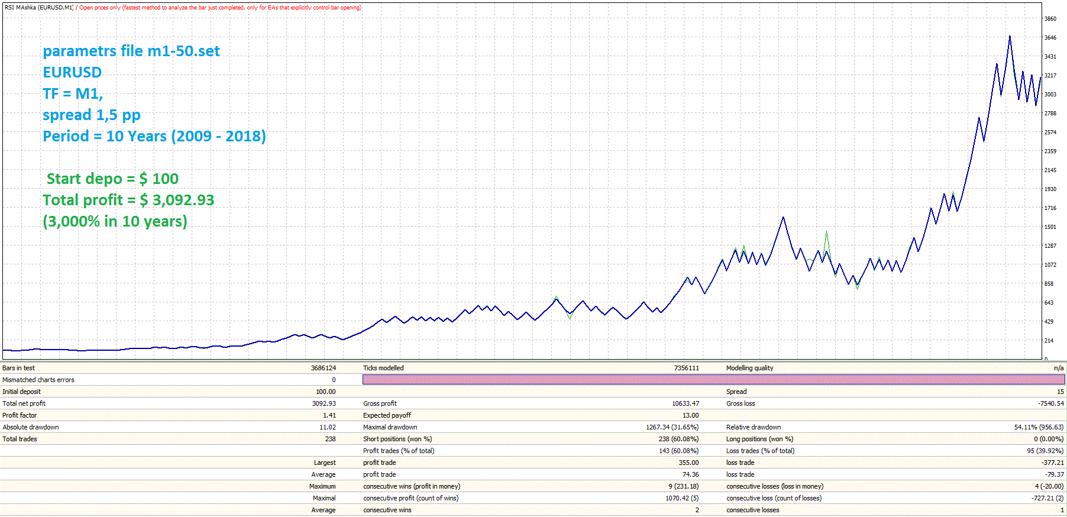Click Spread value 15
The image size is (1067, 517).
(1060, 392)
